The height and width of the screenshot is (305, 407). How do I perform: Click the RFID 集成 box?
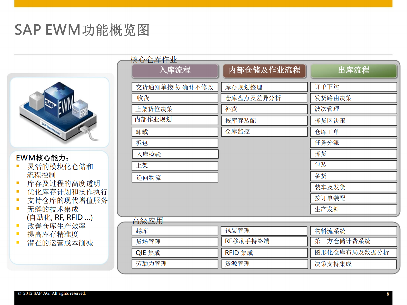tap(264, 253)
